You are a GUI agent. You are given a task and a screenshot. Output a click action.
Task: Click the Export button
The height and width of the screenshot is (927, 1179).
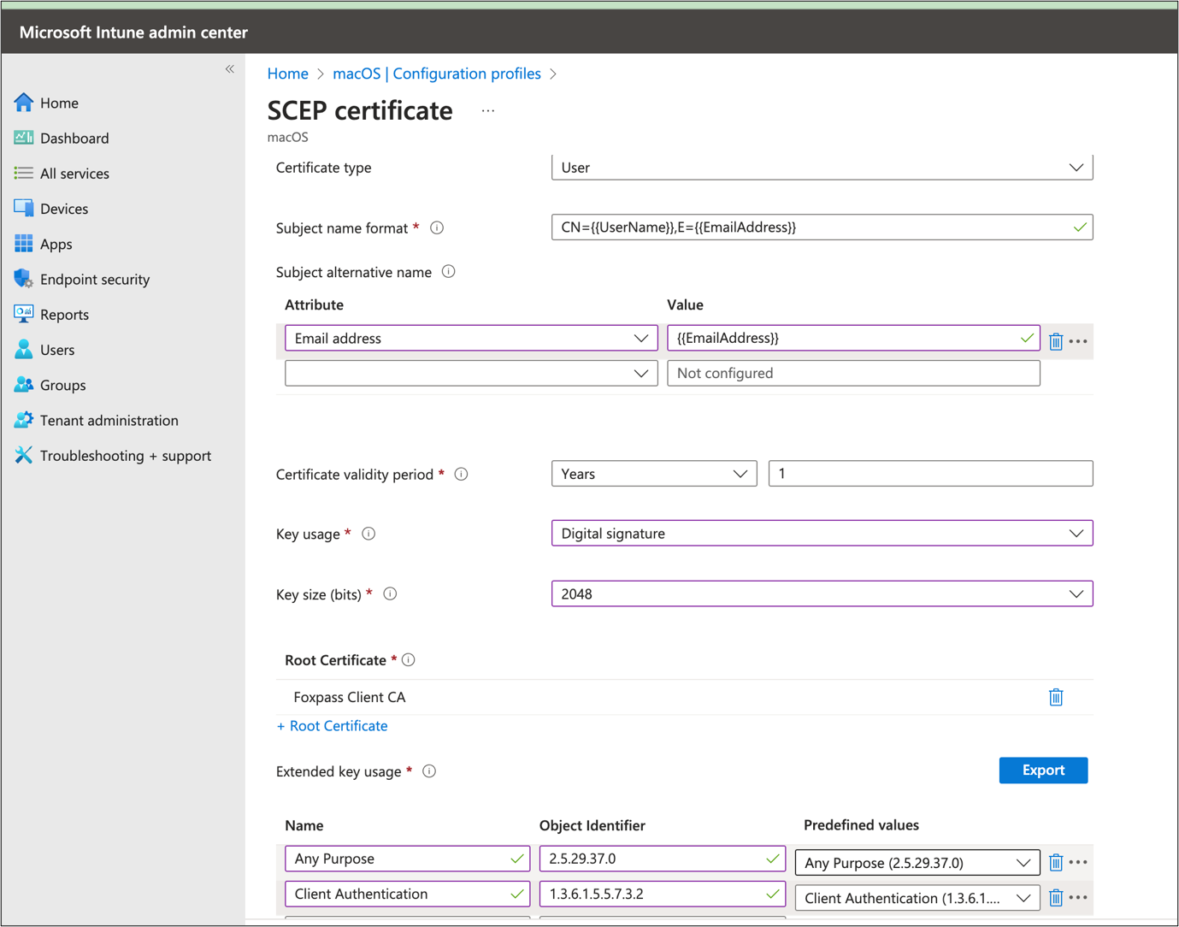1042,771
